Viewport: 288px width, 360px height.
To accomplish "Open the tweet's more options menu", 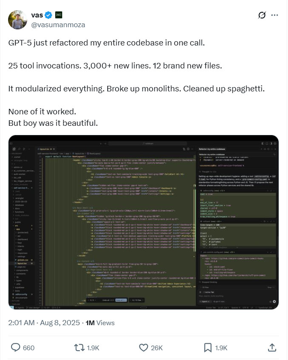I will tap(274, 14).
